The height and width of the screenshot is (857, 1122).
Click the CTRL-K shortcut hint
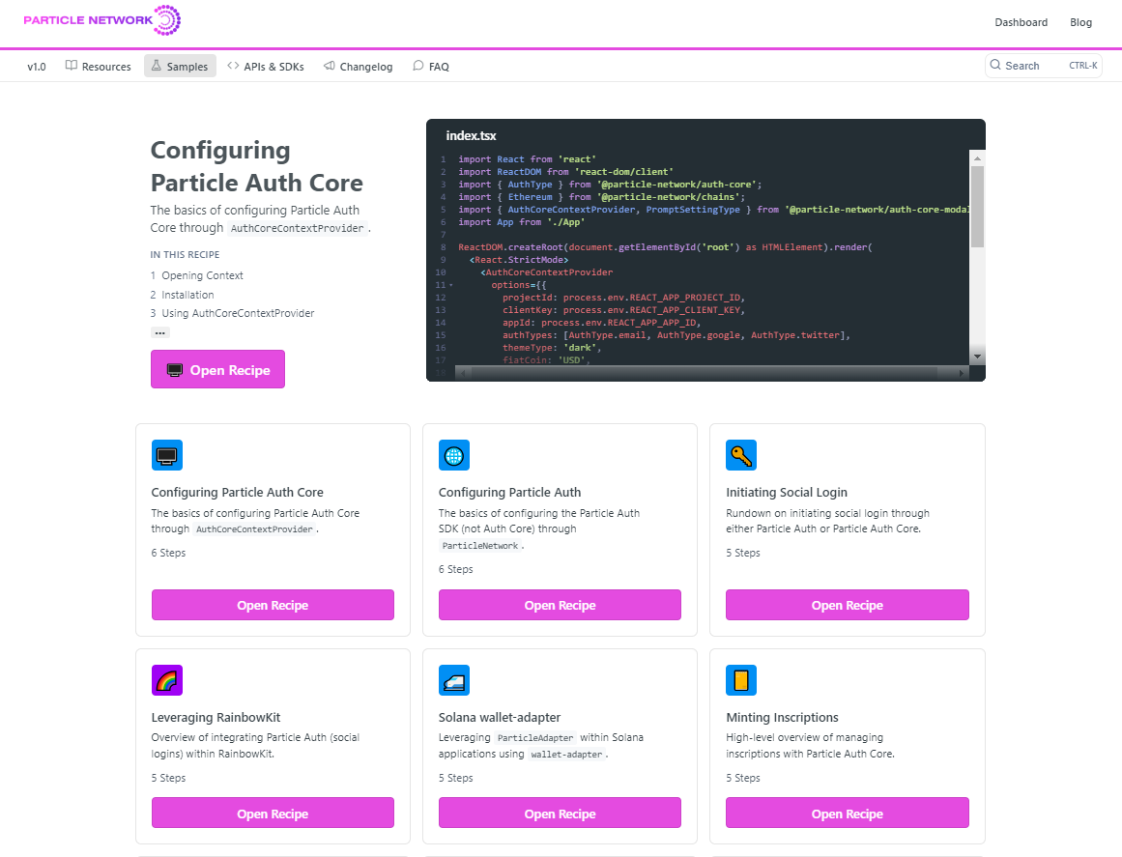pos(1082,65)
